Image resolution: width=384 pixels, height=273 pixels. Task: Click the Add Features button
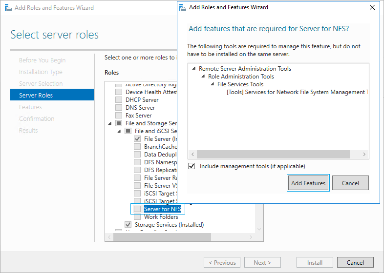pos(308,183)
